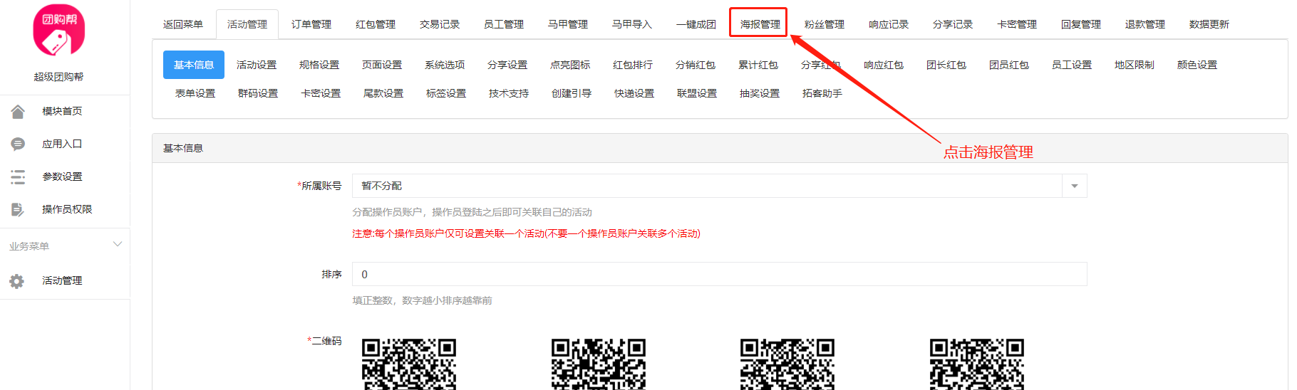
Task: Click 模块首页 in the sidebar
Action: (x=62, y=111)
